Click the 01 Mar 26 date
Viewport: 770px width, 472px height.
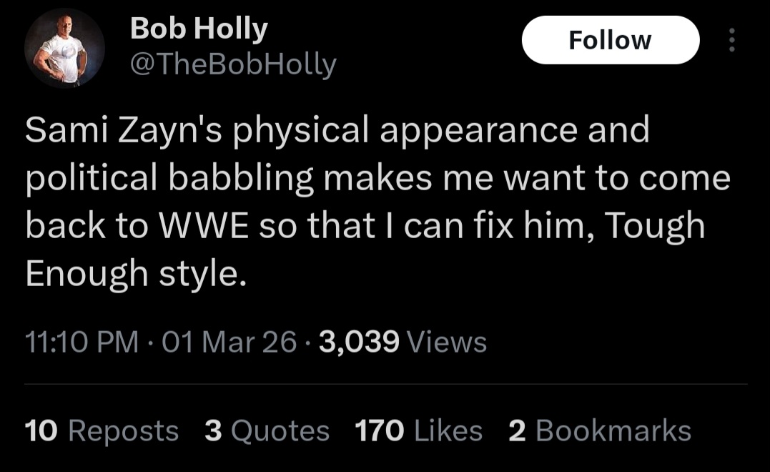point(229,343)
